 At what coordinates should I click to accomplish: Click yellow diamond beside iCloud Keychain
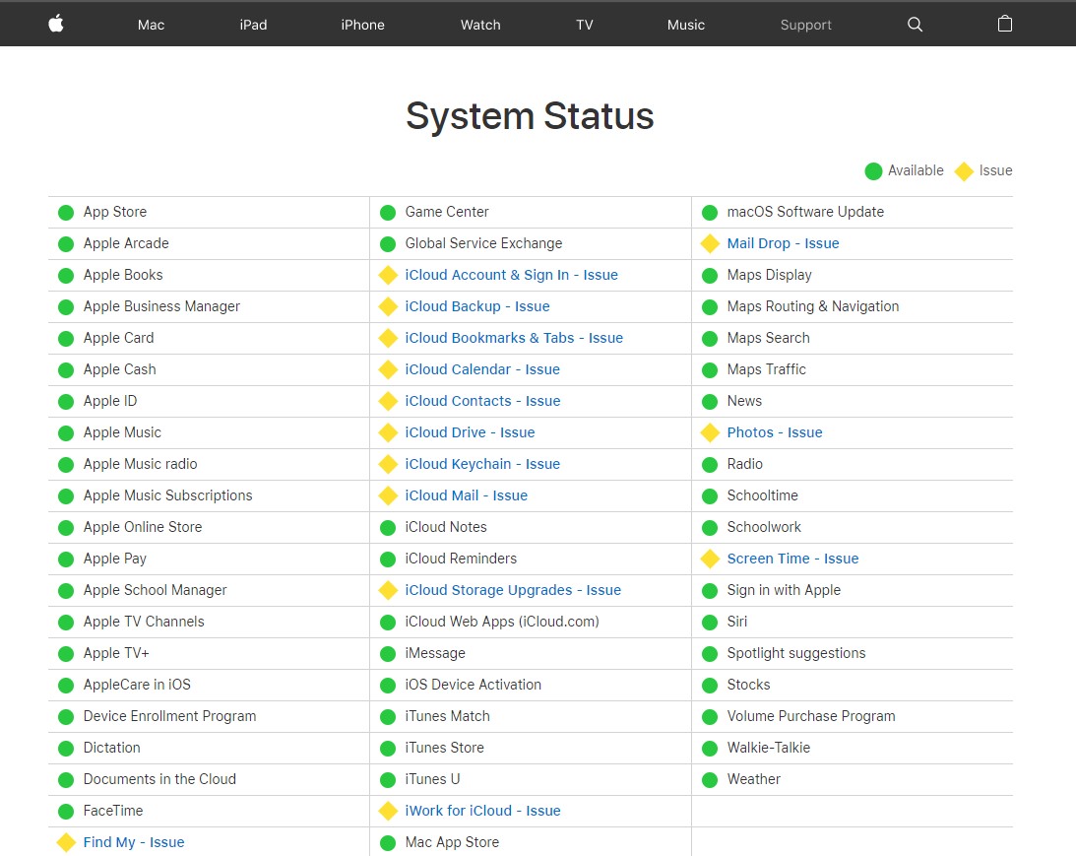click(388, 464)
